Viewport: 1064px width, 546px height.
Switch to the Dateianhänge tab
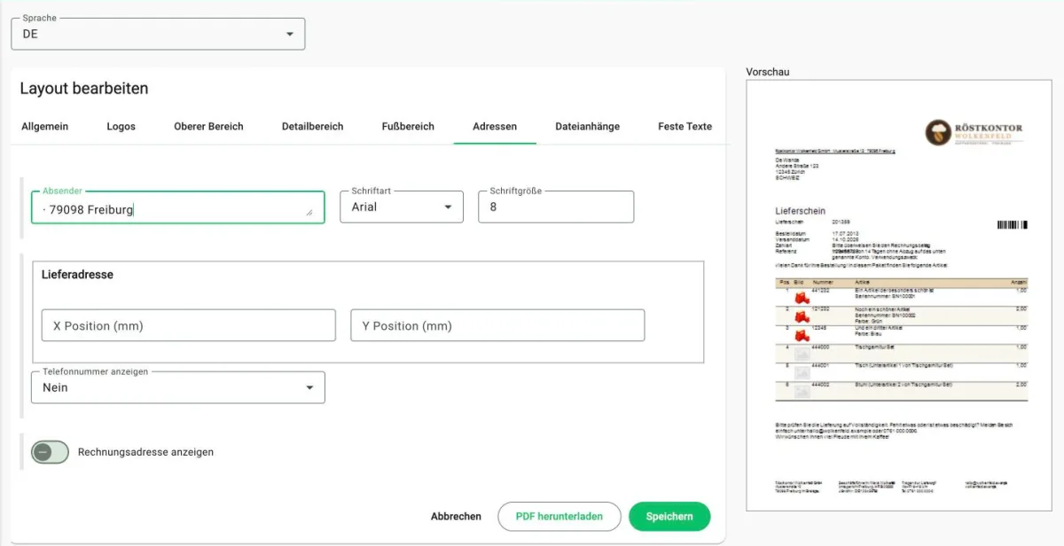588,127
